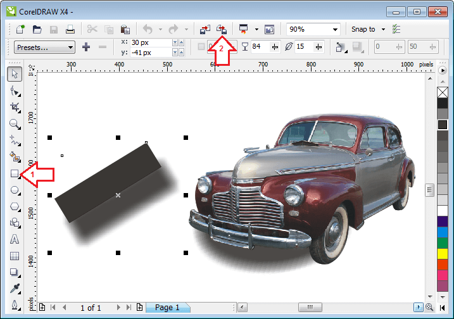Screen dimensions: 454x319
Task: Open the Presets dropdown
Action: point(44,47)
